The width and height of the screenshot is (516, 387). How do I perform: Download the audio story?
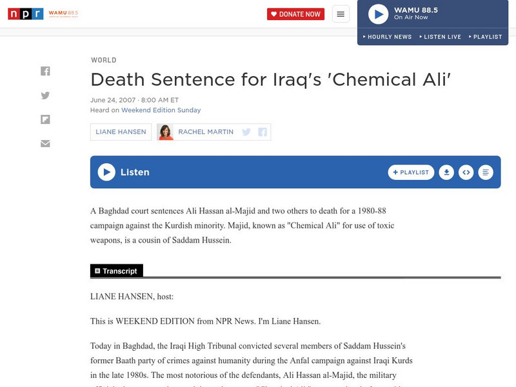click(x=446, y=172)
